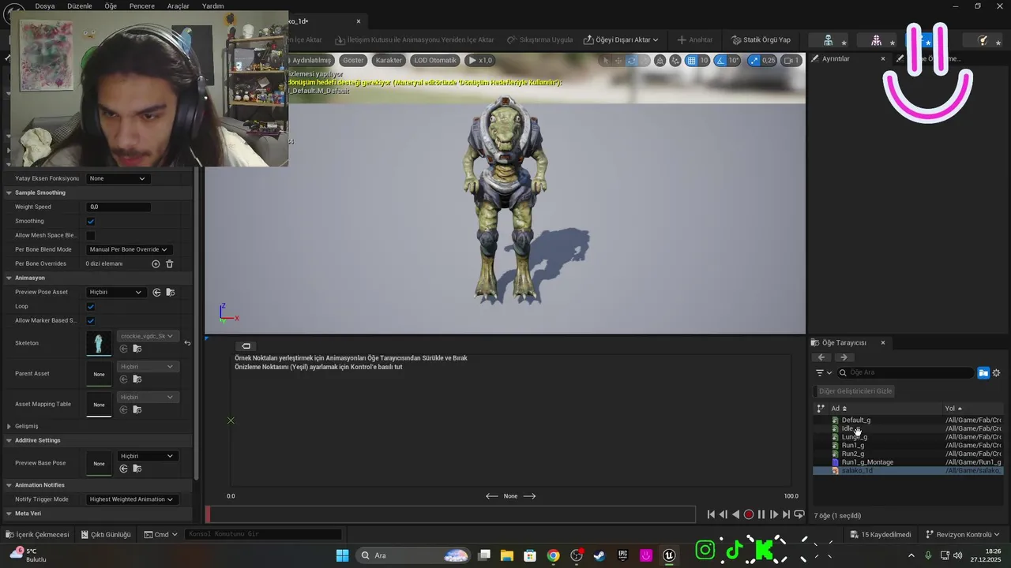Open the Araçlar menu
1011x568 pixels.
(179, 6)
